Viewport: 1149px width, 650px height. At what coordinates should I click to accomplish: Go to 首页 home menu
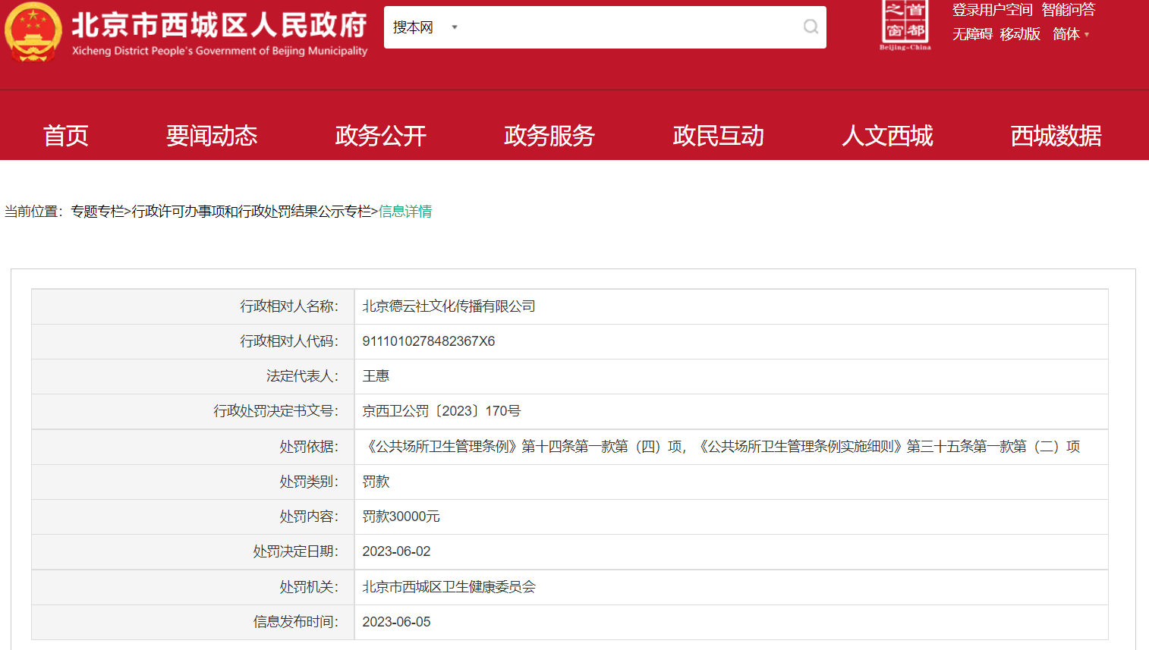[65, 136]
